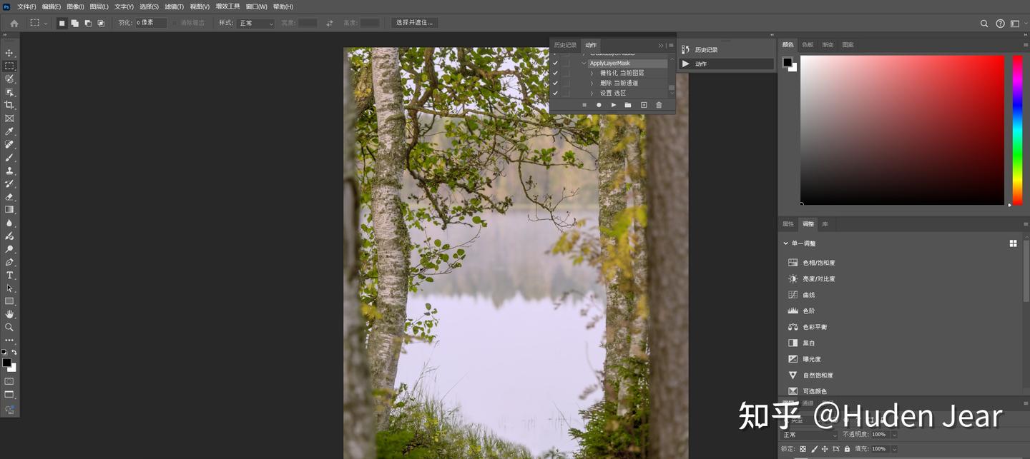
Task: Open the 不透明度 opacity dropdown arrow
Action: tap(894, 435)
